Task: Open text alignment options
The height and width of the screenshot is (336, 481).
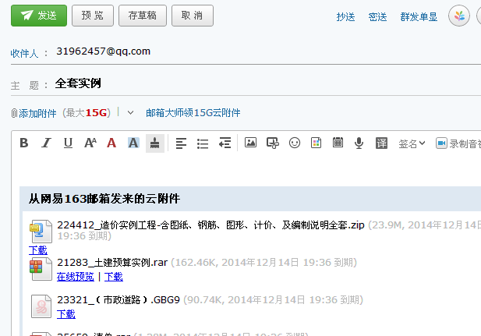Action: coord(181,143)
